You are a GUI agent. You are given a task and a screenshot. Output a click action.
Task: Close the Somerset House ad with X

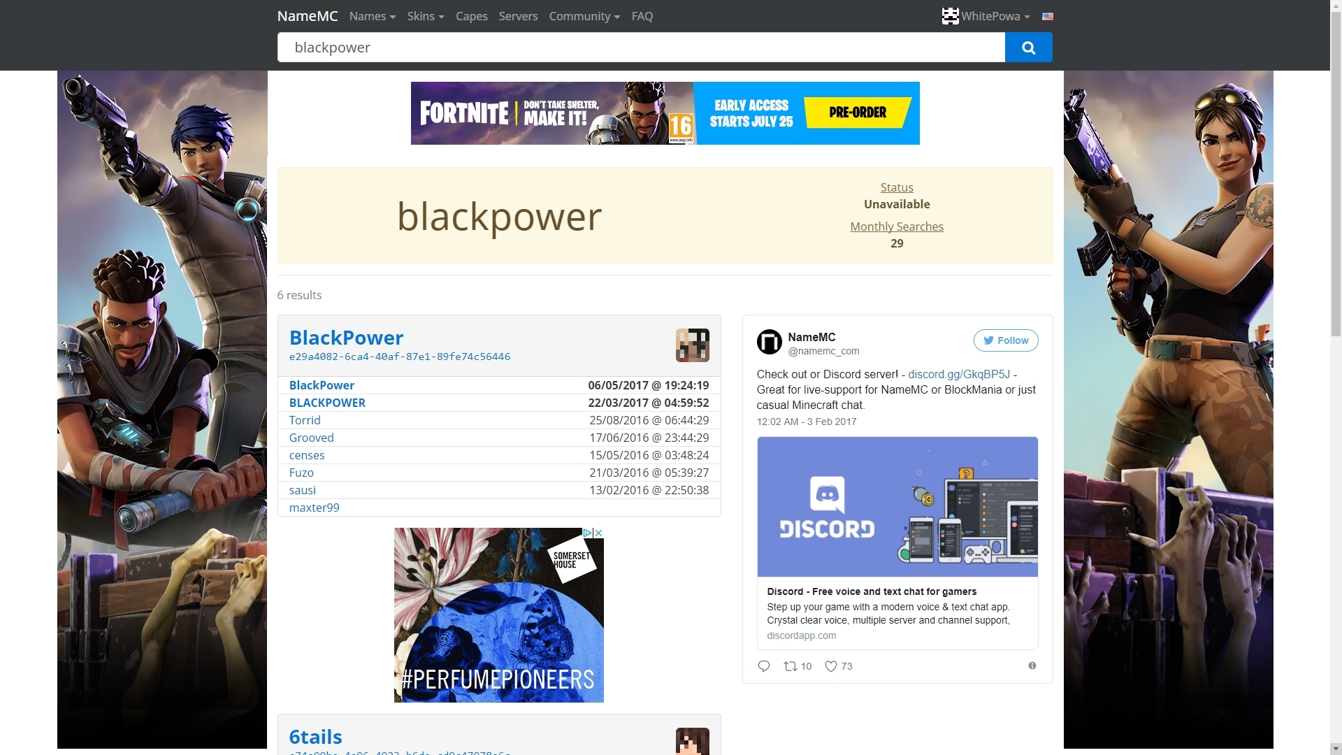(598, 533)
